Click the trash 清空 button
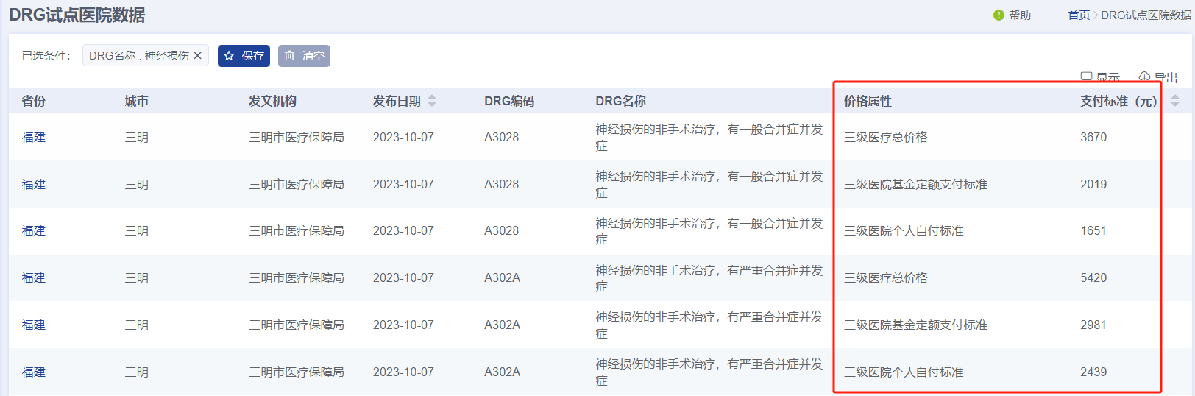This screenshot has height=396, width=1195. pos(304,56)
